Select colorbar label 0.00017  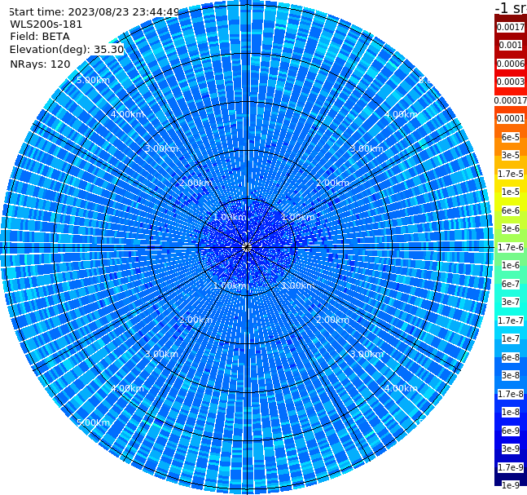click(511, 100)
